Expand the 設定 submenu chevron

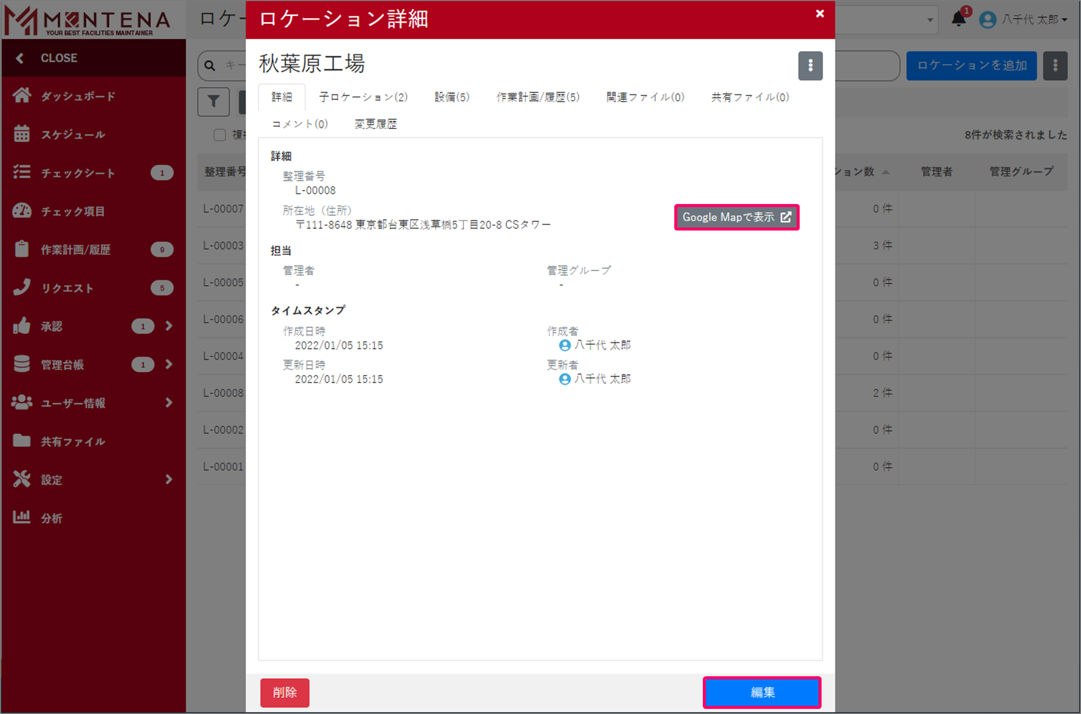169,479
